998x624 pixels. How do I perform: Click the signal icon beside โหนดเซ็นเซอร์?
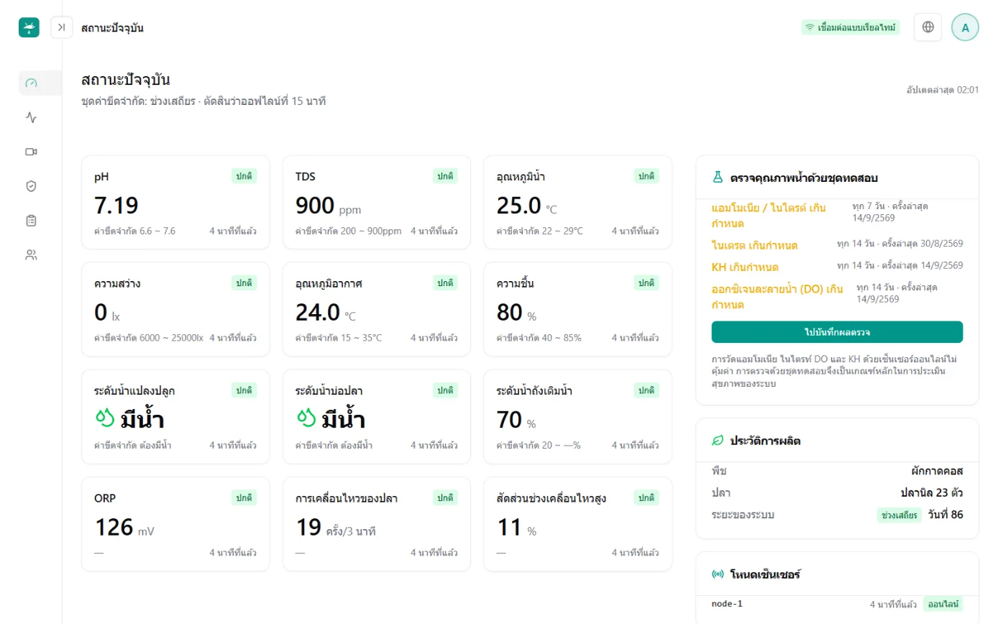click(717, 574)
